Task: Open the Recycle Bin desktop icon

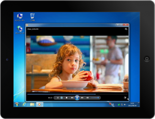Action: (32, 17)
